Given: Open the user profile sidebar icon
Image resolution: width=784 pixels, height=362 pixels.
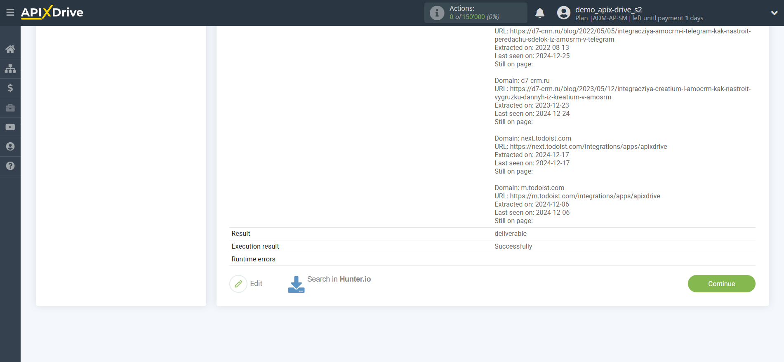Looking at the screenshot, I should [10, 146].
